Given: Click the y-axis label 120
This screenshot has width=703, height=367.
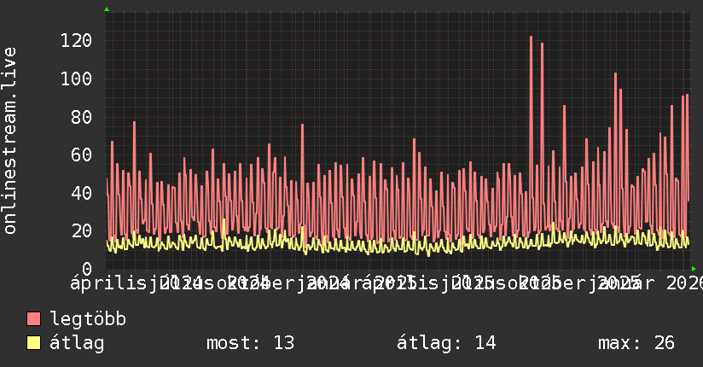Looking at the screenshot, I should [76, 41].
